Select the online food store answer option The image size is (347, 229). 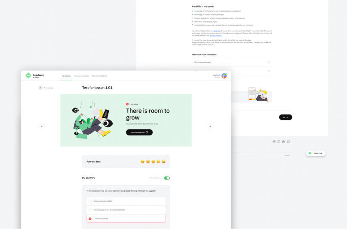(x=126, y=210)
